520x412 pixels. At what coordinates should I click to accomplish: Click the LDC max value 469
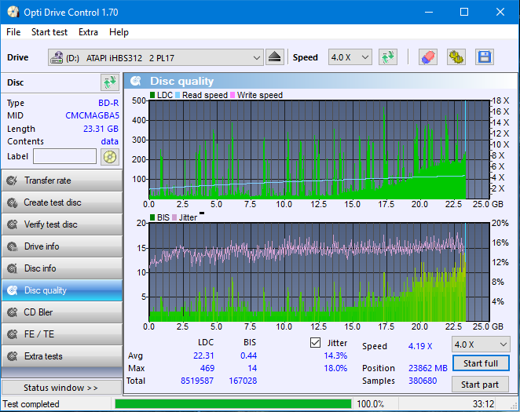(207, 368)
